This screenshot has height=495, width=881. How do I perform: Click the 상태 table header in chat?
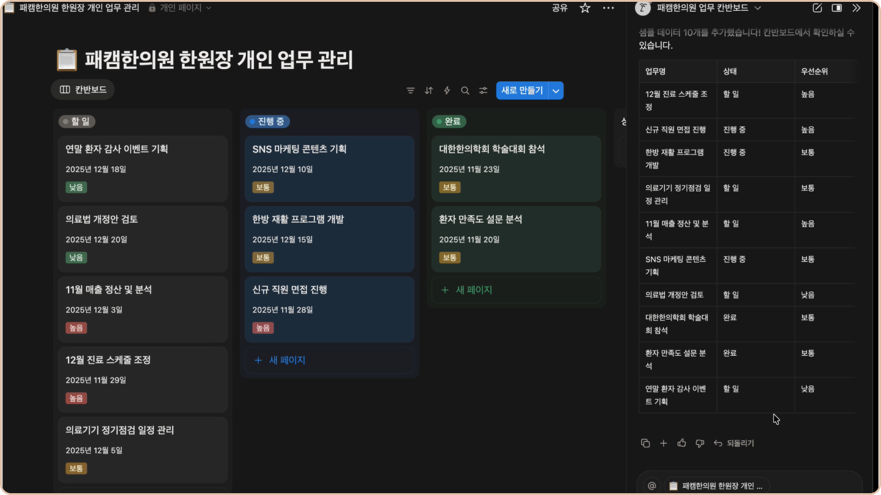pyautogui.click(x=756, y=71)
